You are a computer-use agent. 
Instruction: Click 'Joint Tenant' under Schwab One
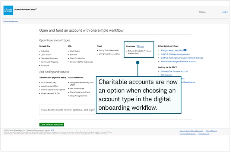tap(46, 55)
